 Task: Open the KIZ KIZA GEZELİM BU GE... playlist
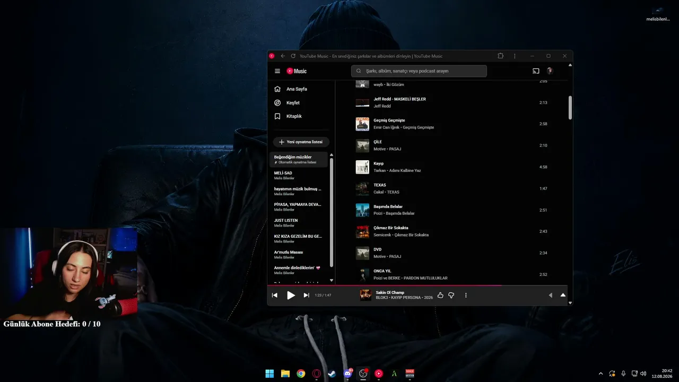click(x=299, y=239)
